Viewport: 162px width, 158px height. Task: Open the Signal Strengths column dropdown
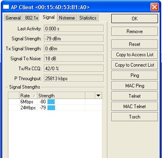coord(99,95)
